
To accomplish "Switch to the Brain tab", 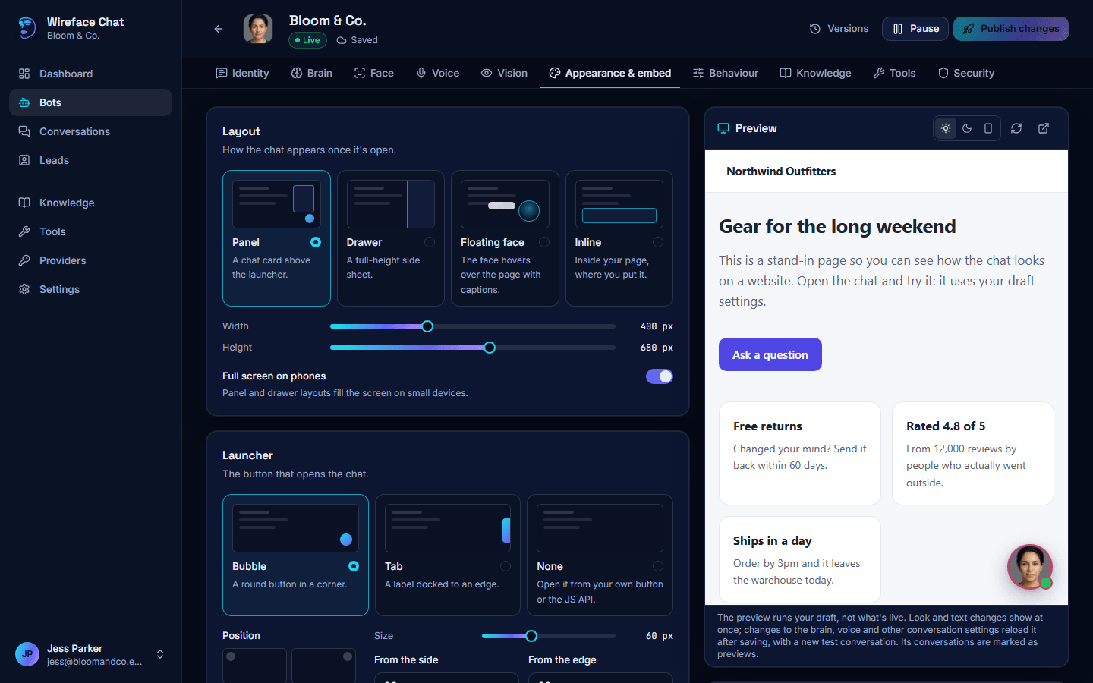I will coord(311,73).
